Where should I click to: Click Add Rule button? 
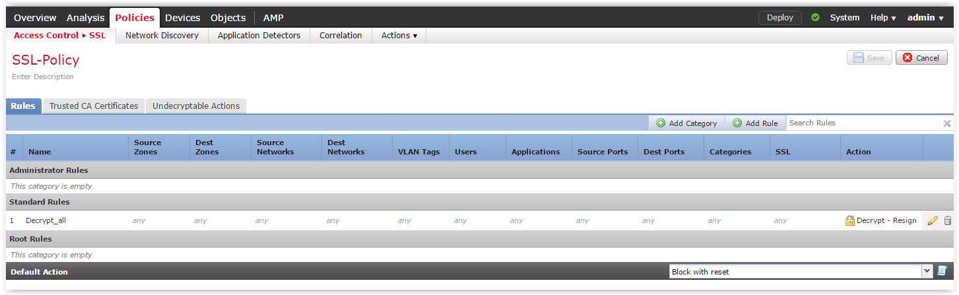[x=756, y=123]
